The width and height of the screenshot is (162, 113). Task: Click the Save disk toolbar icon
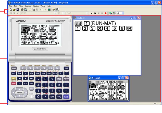pos(18,9)
